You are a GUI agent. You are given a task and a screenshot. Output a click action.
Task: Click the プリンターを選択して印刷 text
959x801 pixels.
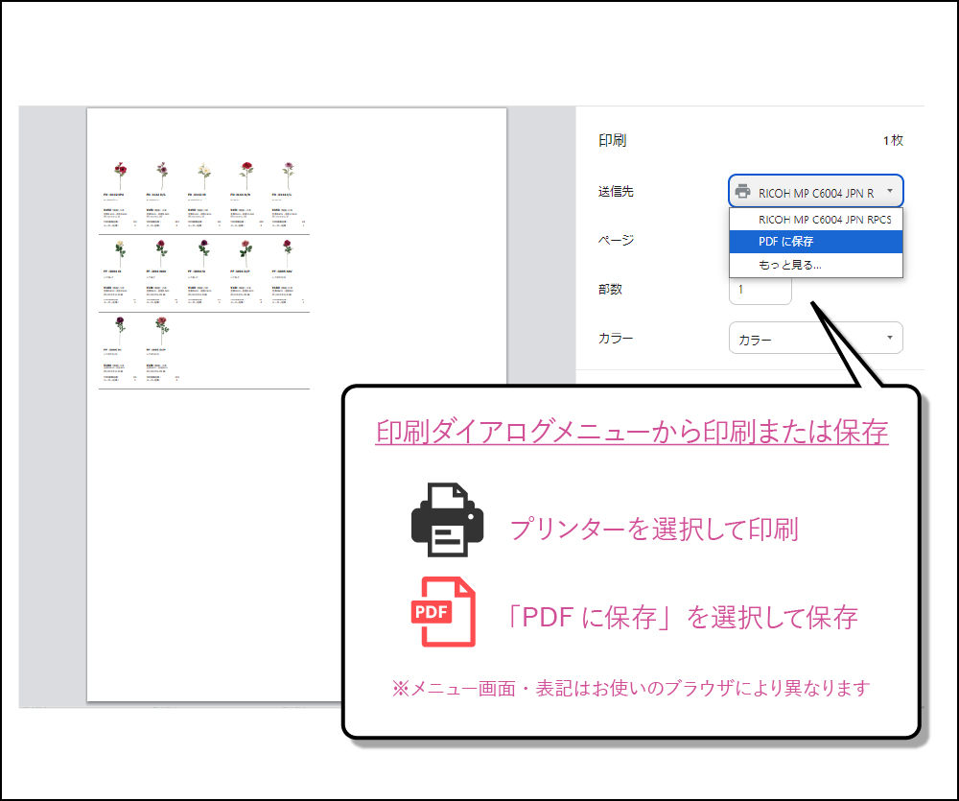pos(654,529)
